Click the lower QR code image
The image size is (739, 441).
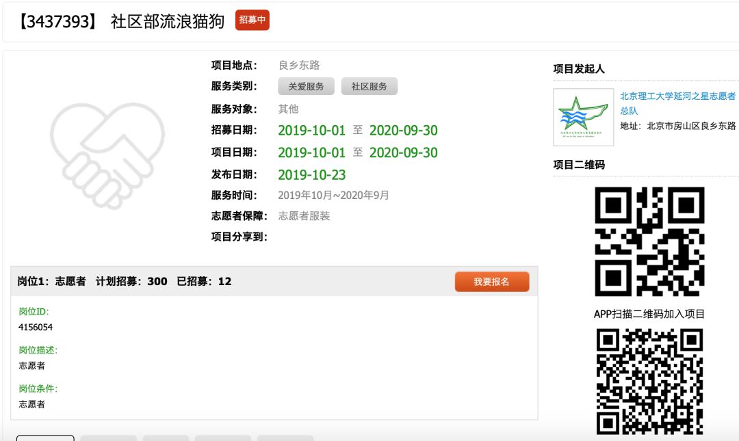coord(649,382)
